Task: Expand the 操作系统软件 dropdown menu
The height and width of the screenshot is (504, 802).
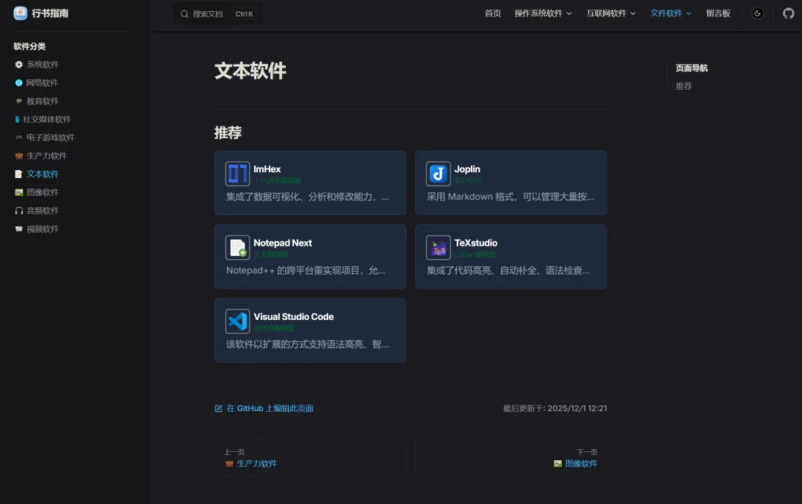Action: coord(543,13)
